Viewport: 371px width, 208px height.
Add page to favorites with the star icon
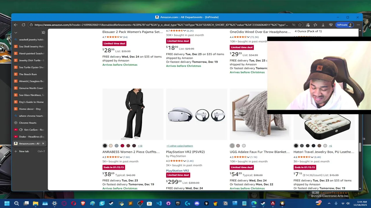pos(300,25)
